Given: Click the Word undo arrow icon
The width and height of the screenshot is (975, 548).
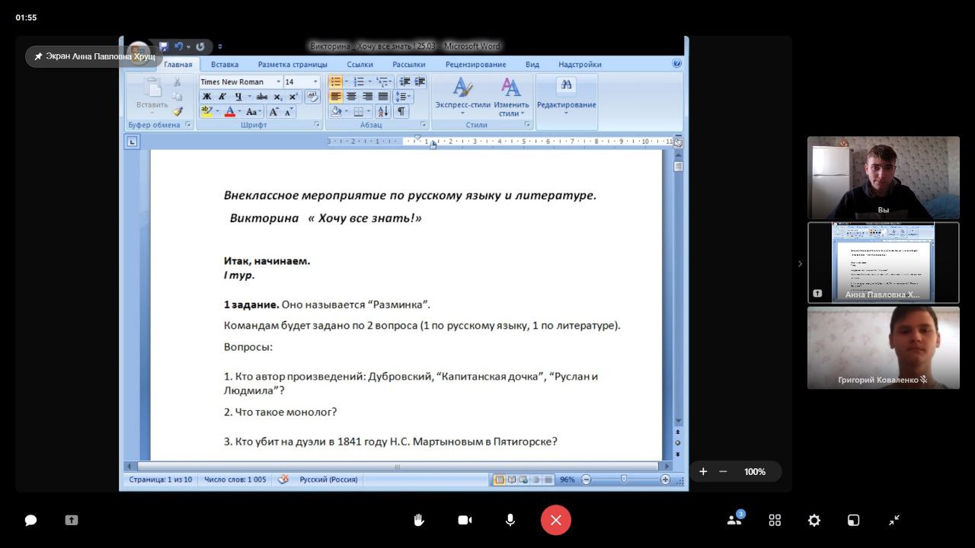Looking at the screenshot, I should pos(179,46).
